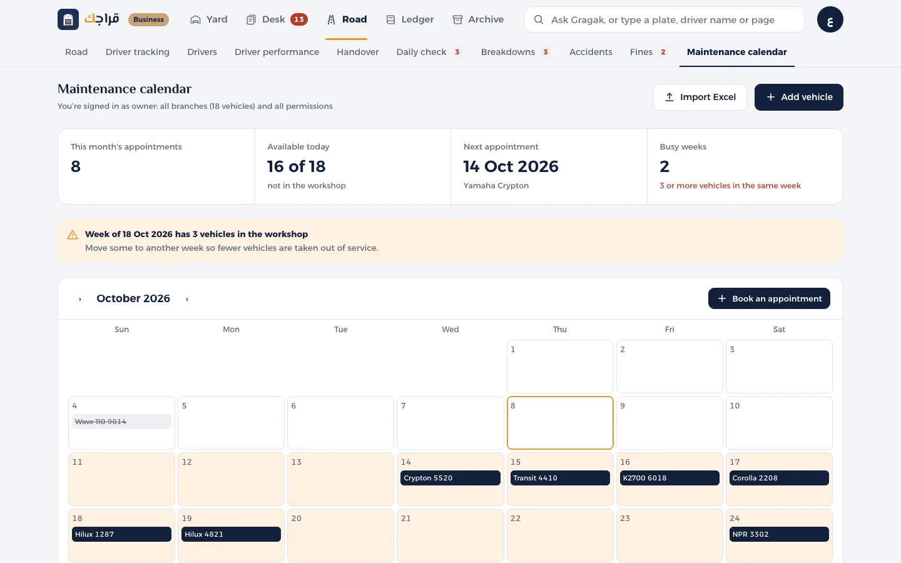This screenshot has height=563, width=901.
Task: Open the Corolla 2208 appointment
Action: pos(779,478)
